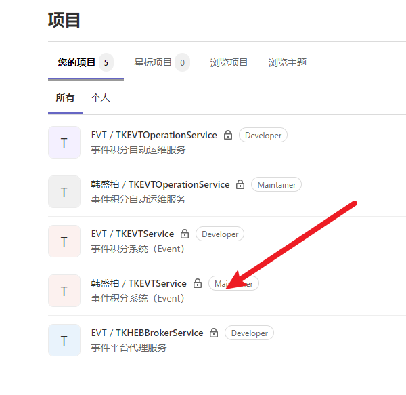Image resolution: width=406 pixels, height=395 pixels.
Task: Click the purple avatar of EVT / TKEVTOperationService
Action: (x=64, y=142)
